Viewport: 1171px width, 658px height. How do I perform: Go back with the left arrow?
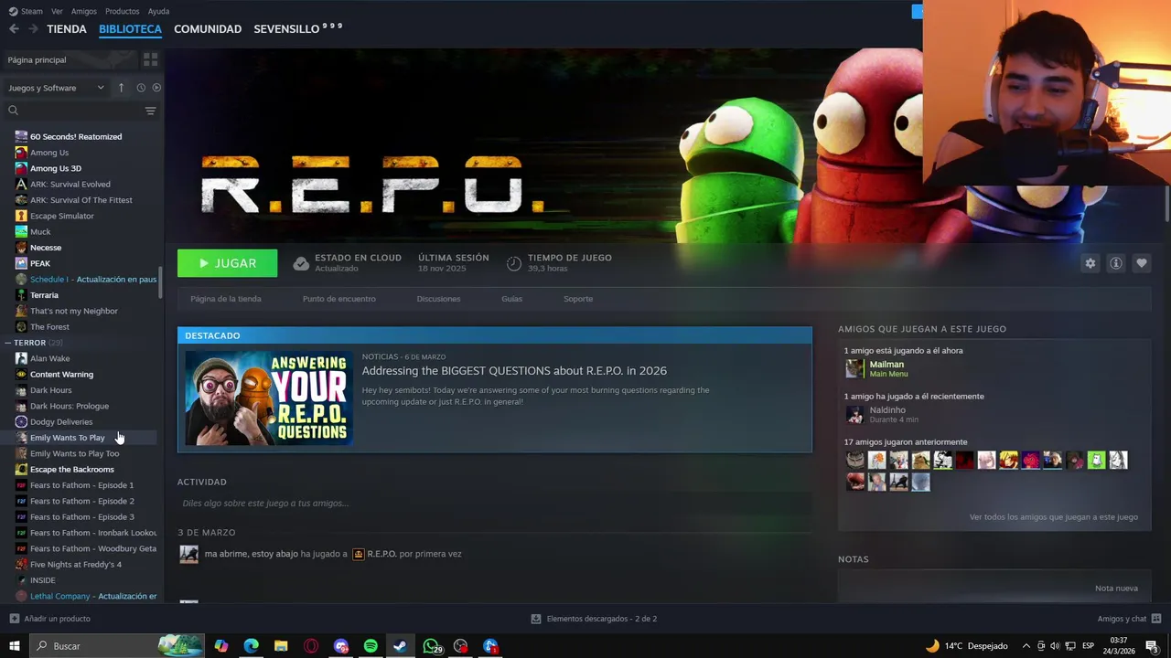14,29
